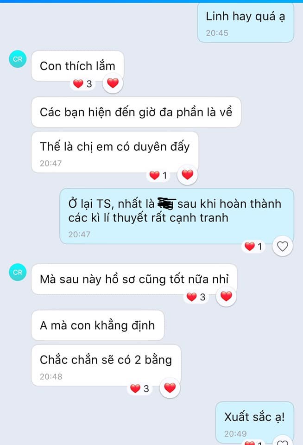Tap "Ở lại TS" outgoing message bubble

click(x=177, y=216)
